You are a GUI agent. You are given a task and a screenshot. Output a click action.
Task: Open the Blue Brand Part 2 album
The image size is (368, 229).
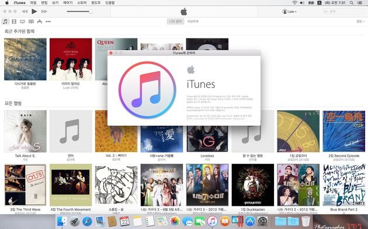tap(344, 185)
